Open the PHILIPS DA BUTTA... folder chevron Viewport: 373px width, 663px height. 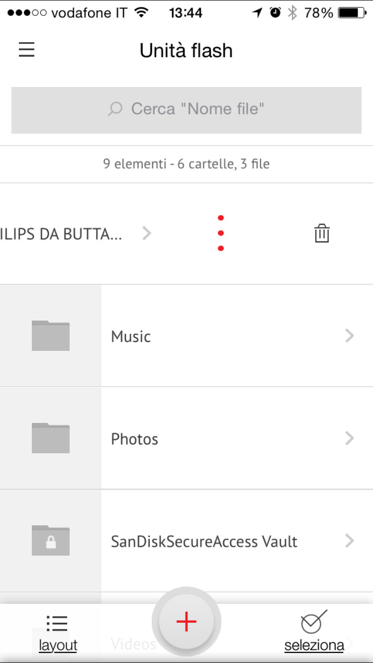146,233
